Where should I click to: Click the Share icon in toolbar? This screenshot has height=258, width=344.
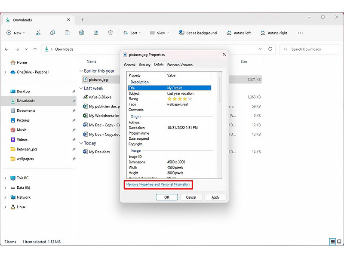click(x=96, y=33)
